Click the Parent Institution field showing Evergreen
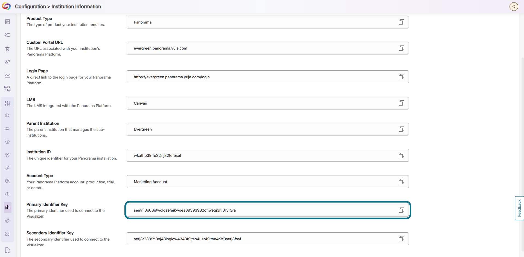The width and height of the screenshot is (524, 257). [x=267, y=129]
